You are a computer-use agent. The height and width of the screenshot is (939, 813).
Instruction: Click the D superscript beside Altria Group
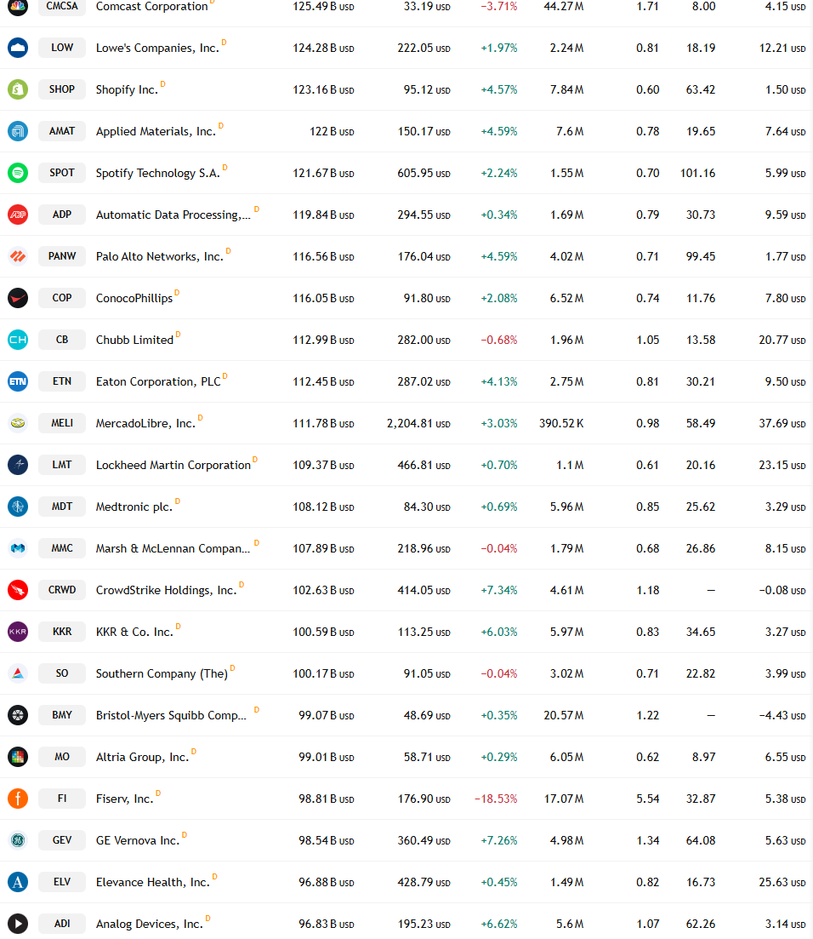(193, 751)
